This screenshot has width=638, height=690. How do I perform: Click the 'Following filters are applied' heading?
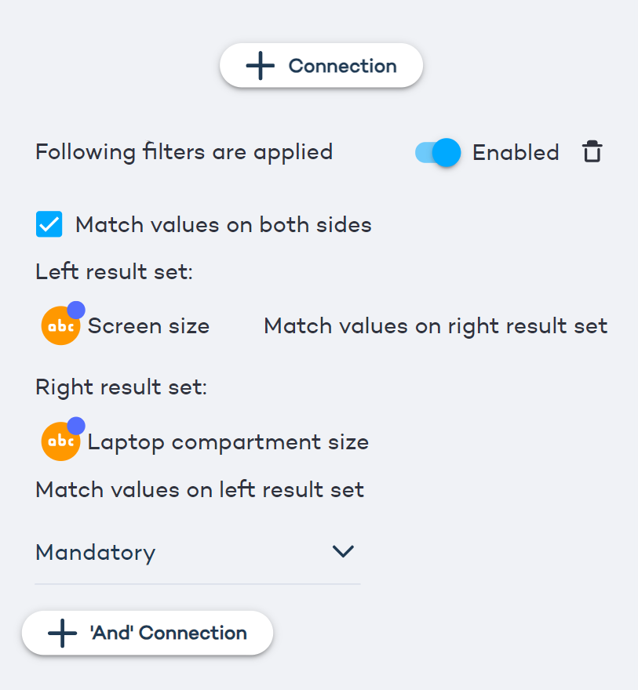coord(184,151)
